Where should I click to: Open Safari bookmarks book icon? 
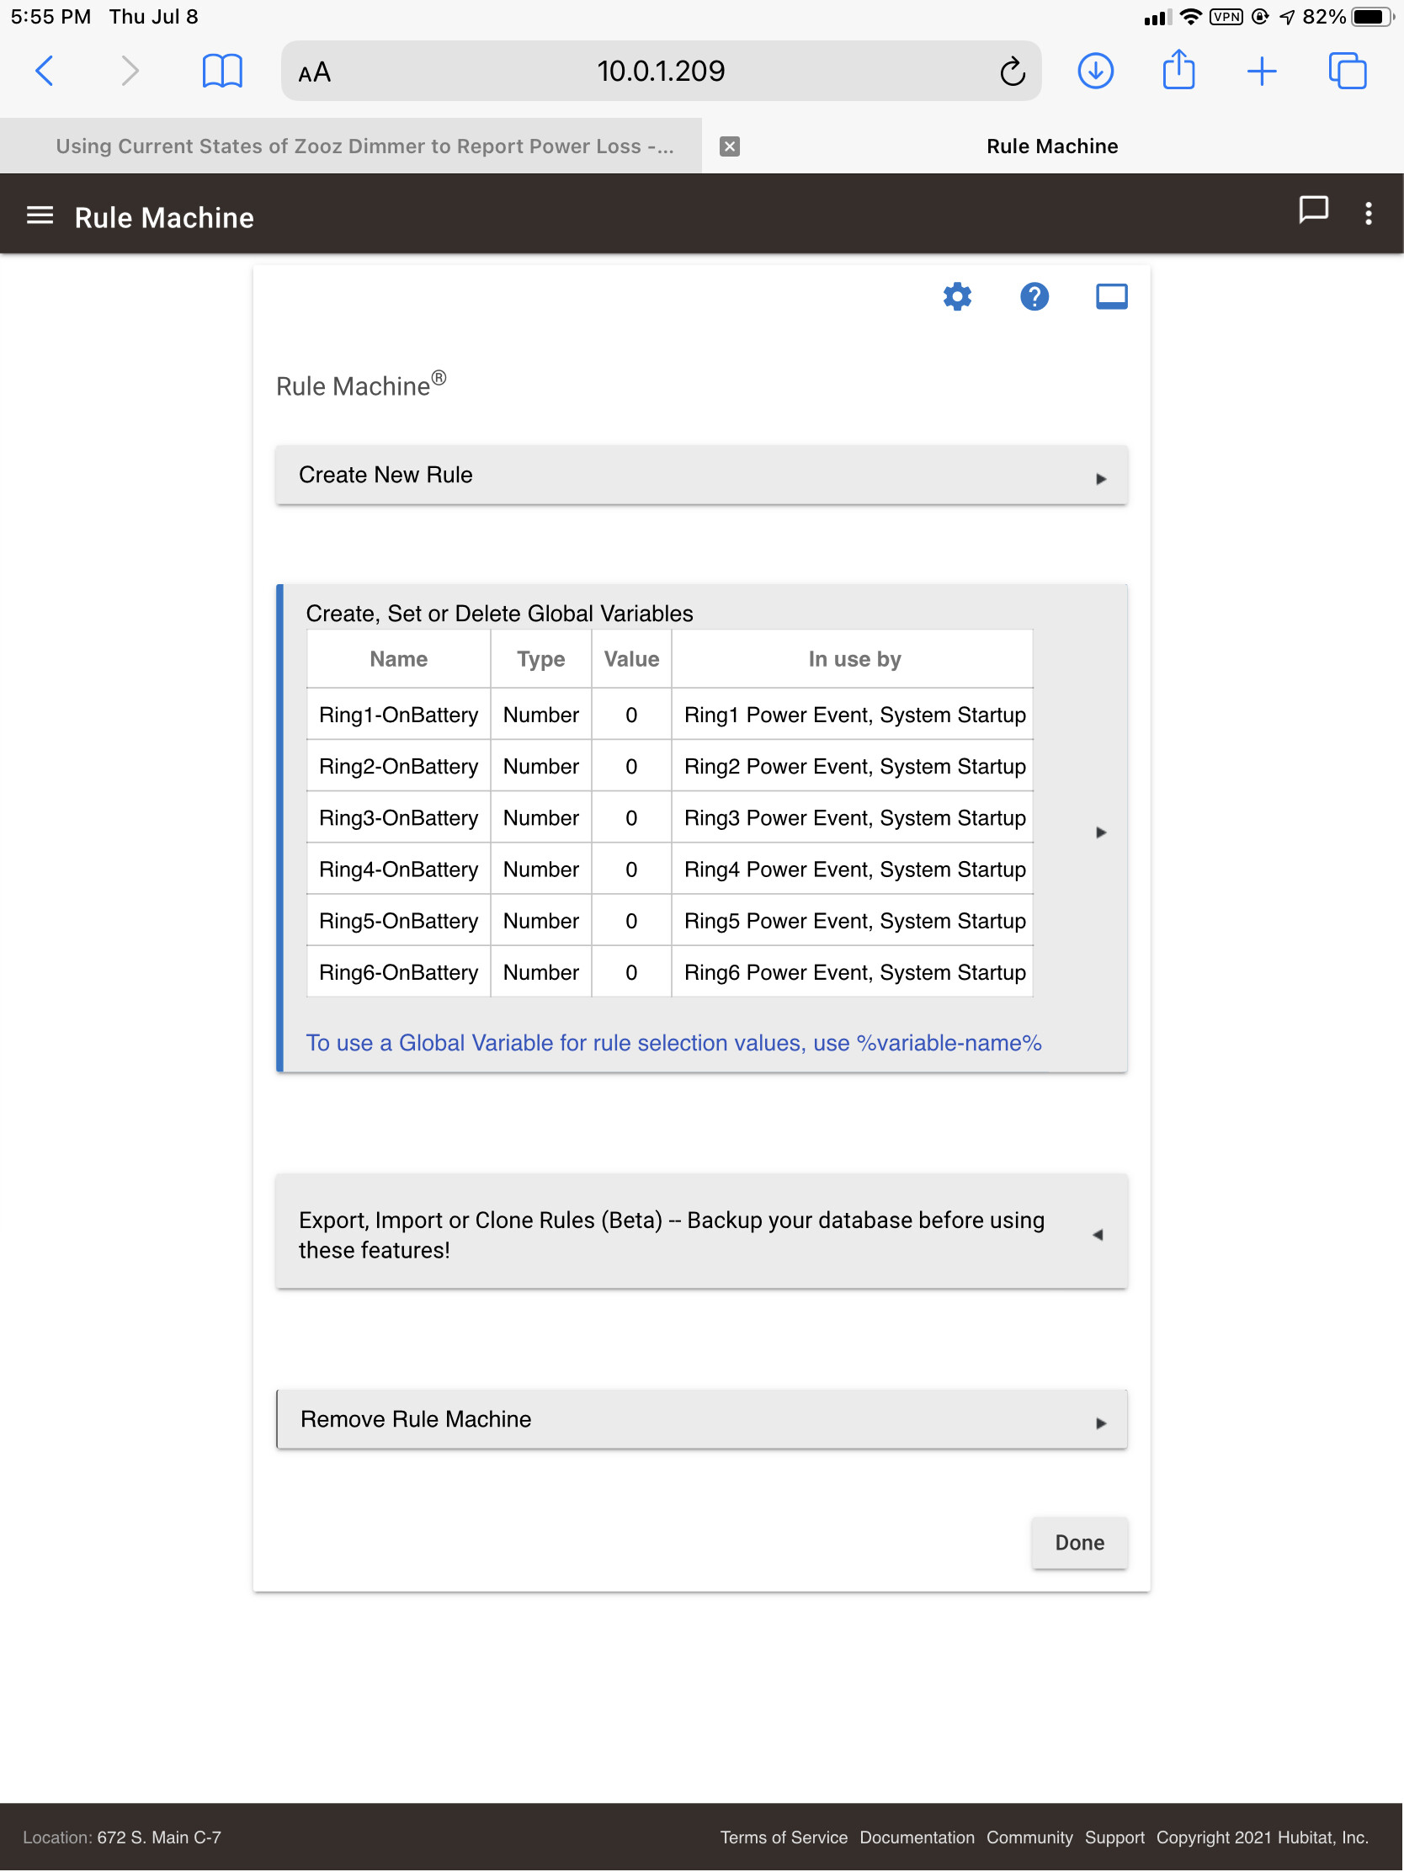pos(222,71)
